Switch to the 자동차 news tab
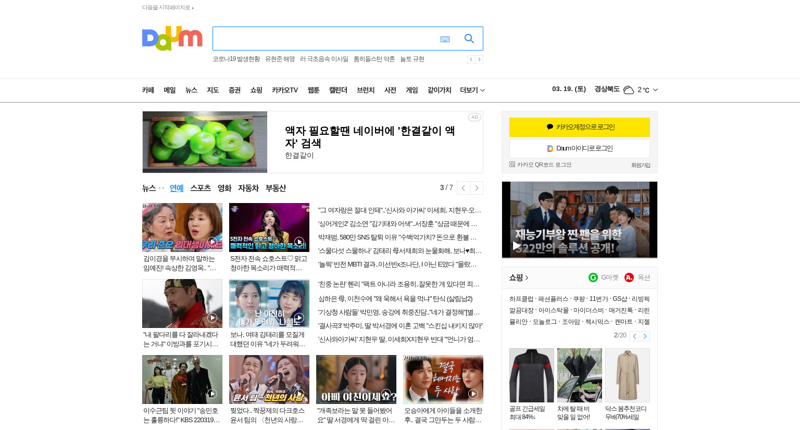Image resolution: width=800 pixels, height=430 pixels. [248, 188]
